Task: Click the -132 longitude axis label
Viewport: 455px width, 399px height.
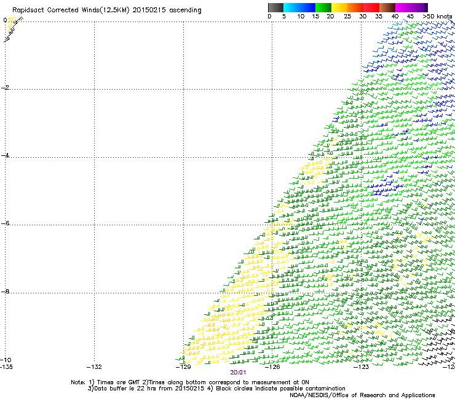Action: pos(94,367)
